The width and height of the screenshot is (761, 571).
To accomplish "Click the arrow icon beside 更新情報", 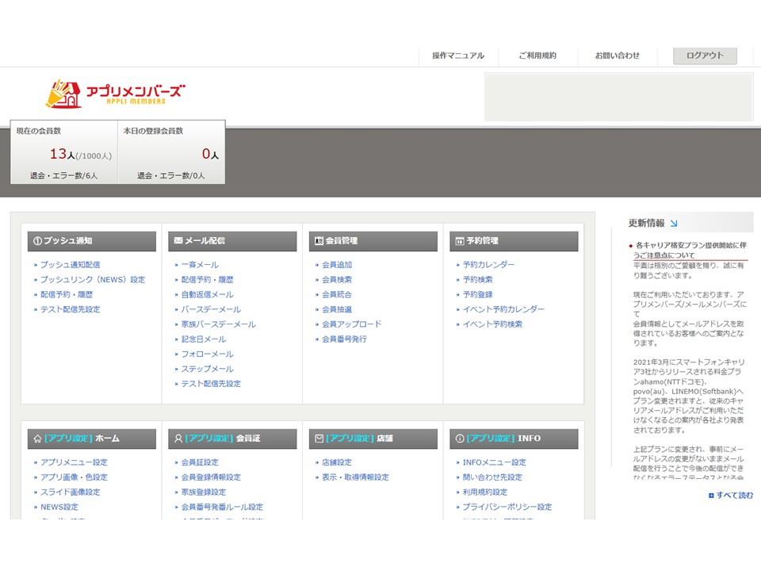I will (674, 224).
